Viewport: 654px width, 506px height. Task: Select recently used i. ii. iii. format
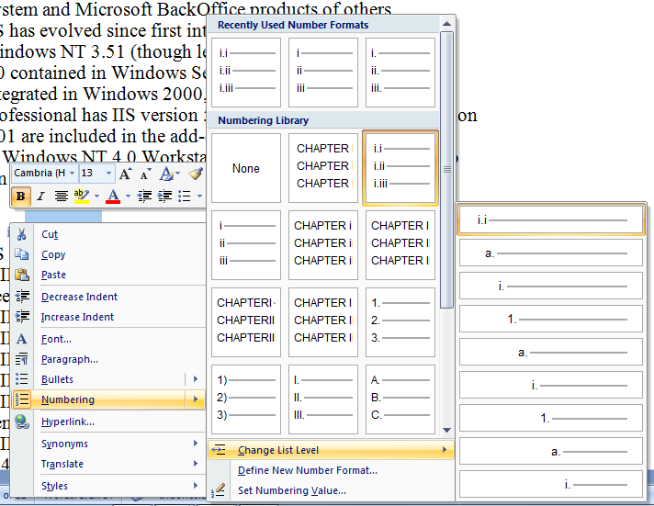400,73
